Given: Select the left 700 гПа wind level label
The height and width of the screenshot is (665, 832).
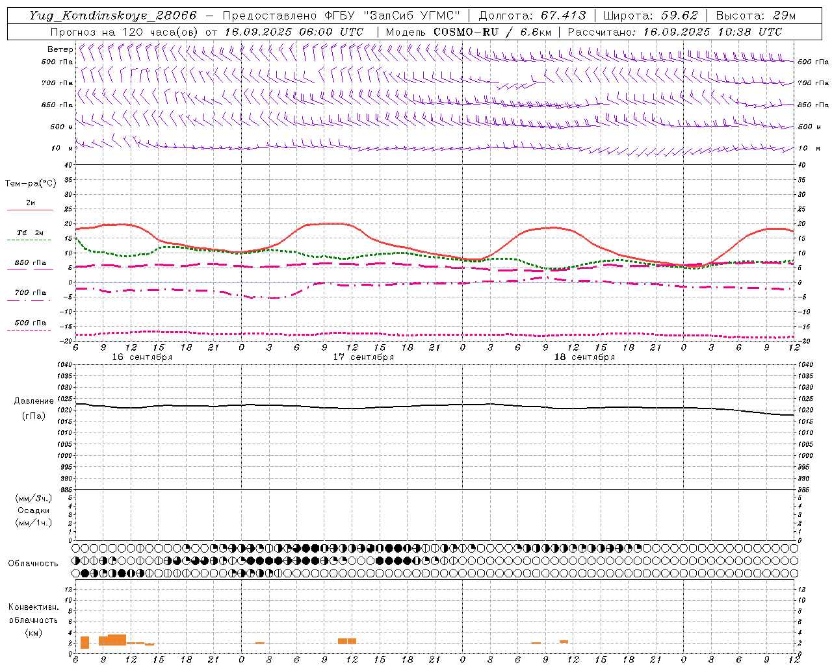Looking at the screenshot, I should coord(57,83).
